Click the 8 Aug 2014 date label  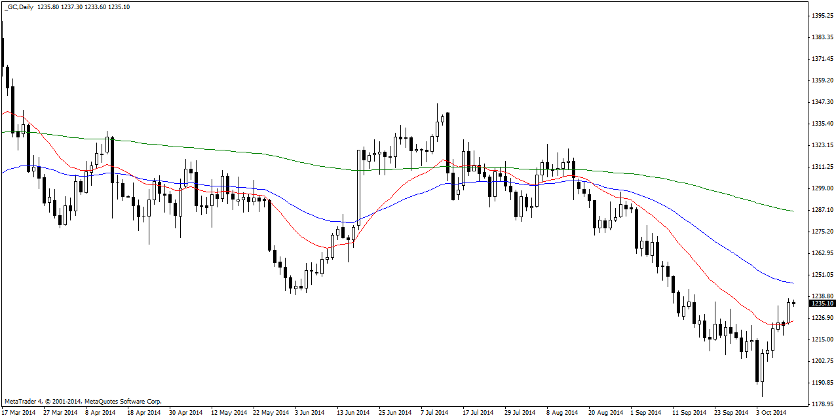click(563, 413)
